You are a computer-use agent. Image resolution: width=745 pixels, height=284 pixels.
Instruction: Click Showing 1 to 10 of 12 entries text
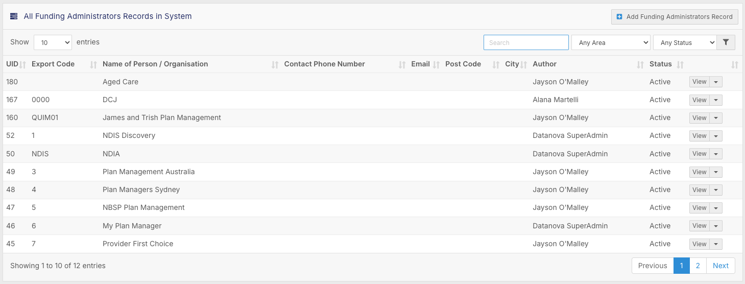58,266
